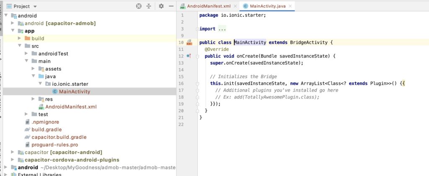Select proguard-rules.pro file

[x=55, y=145]
